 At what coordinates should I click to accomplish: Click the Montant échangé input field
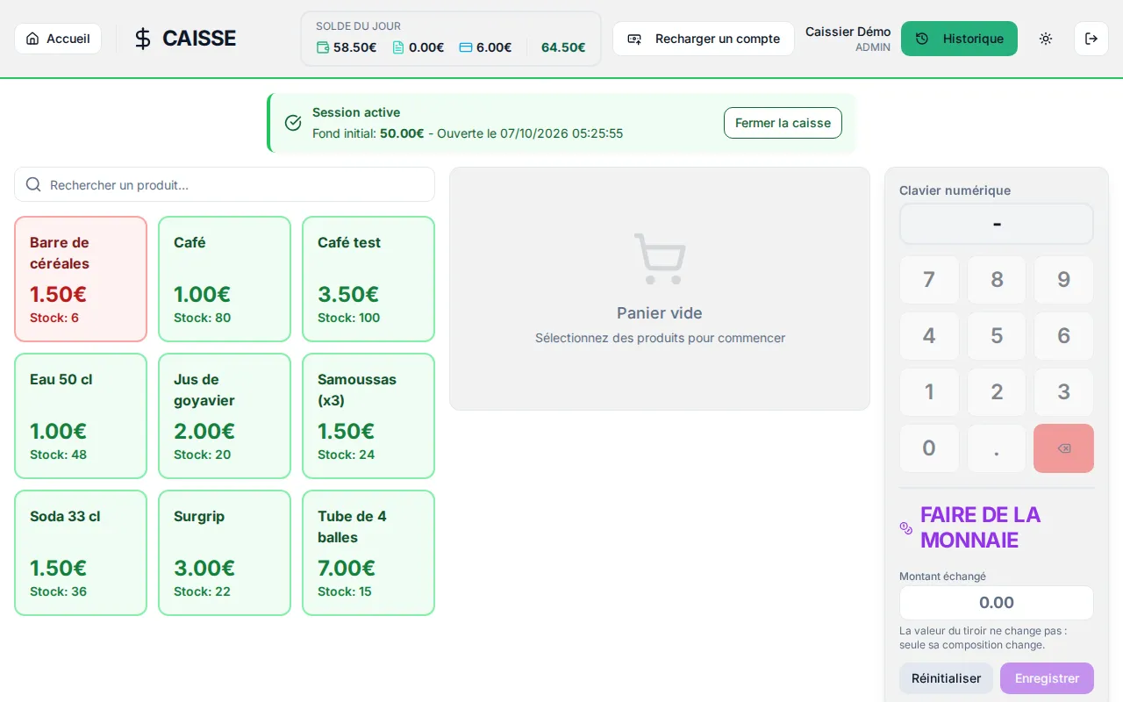point(997,603)
